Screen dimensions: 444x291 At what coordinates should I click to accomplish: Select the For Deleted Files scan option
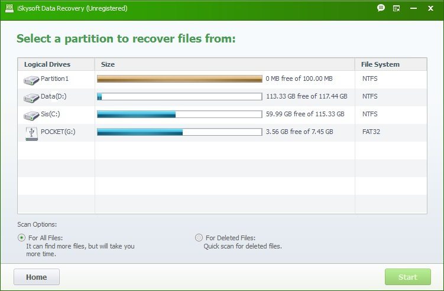pyautogui.click(x=199, y=237)
